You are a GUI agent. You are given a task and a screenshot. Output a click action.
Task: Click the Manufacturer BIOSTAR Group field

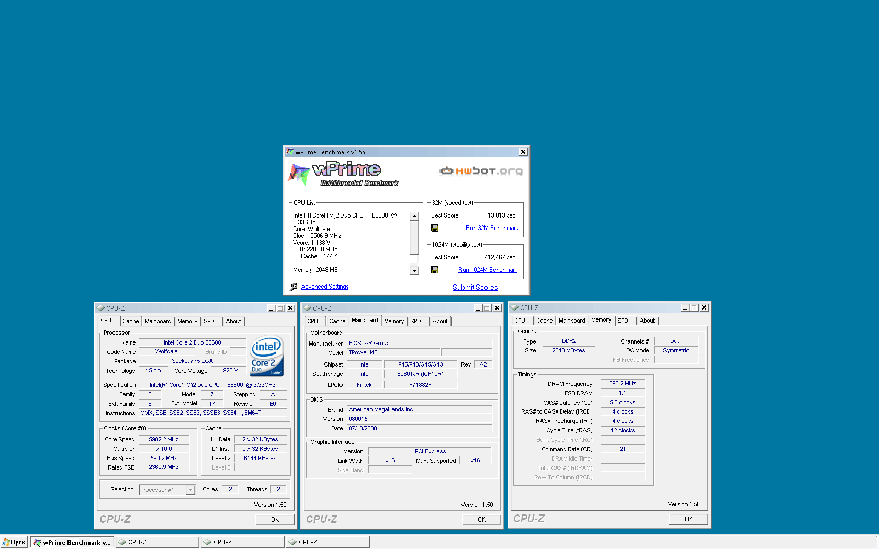420,343
